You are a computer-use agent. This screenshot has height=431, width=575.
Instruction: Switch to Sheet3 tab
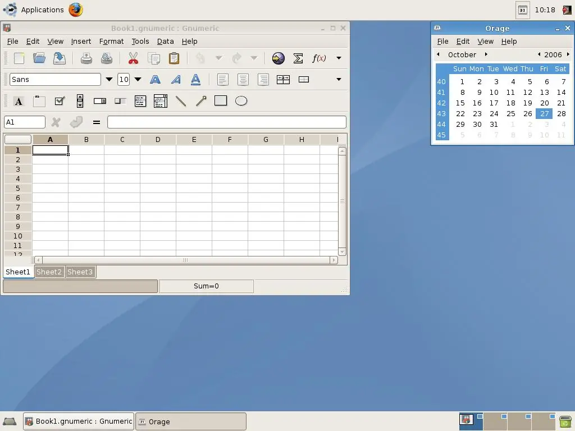[80, 272]
